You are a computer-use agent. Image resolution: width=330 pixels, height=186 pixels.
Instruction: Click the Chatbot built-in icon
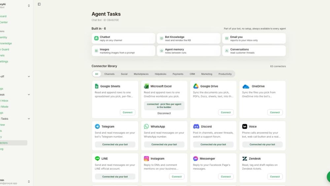[x=96, y=38]
